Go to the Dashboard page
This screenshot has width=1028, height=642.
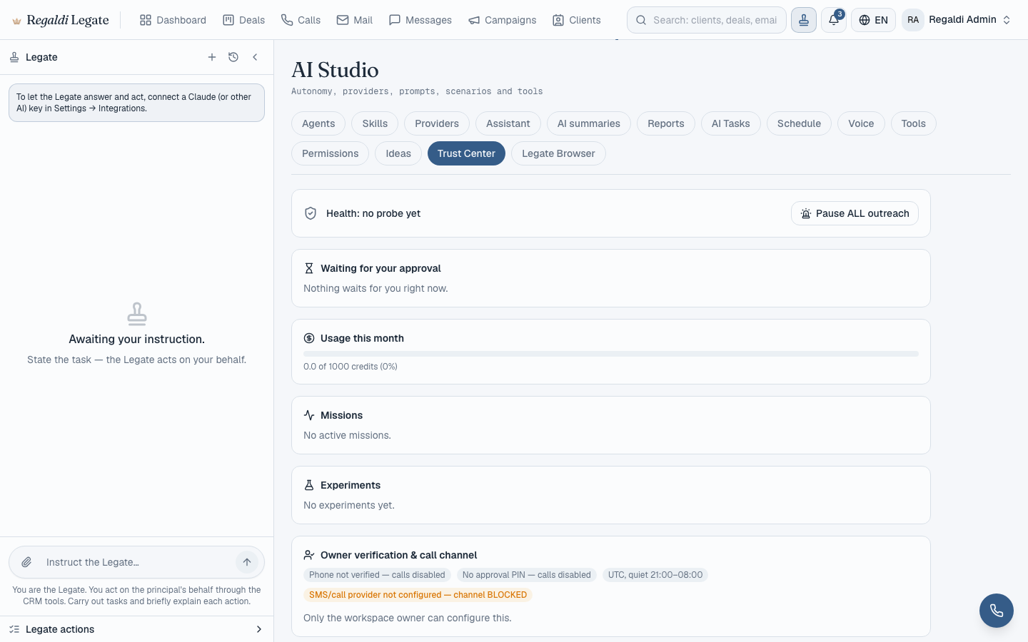point(173,20)
